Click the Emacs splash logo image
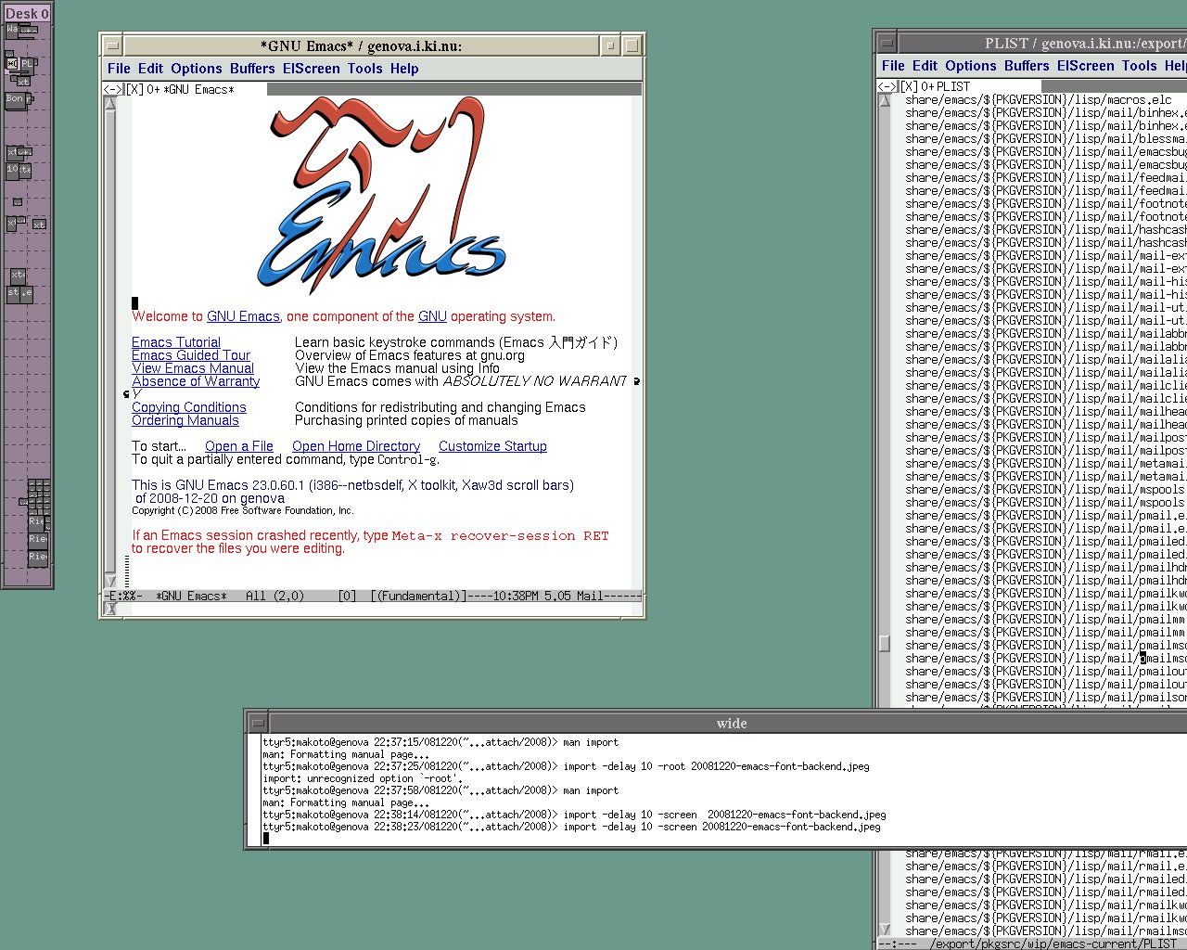Viewport: 1187px width, 950px height. [x=382, y=197]
